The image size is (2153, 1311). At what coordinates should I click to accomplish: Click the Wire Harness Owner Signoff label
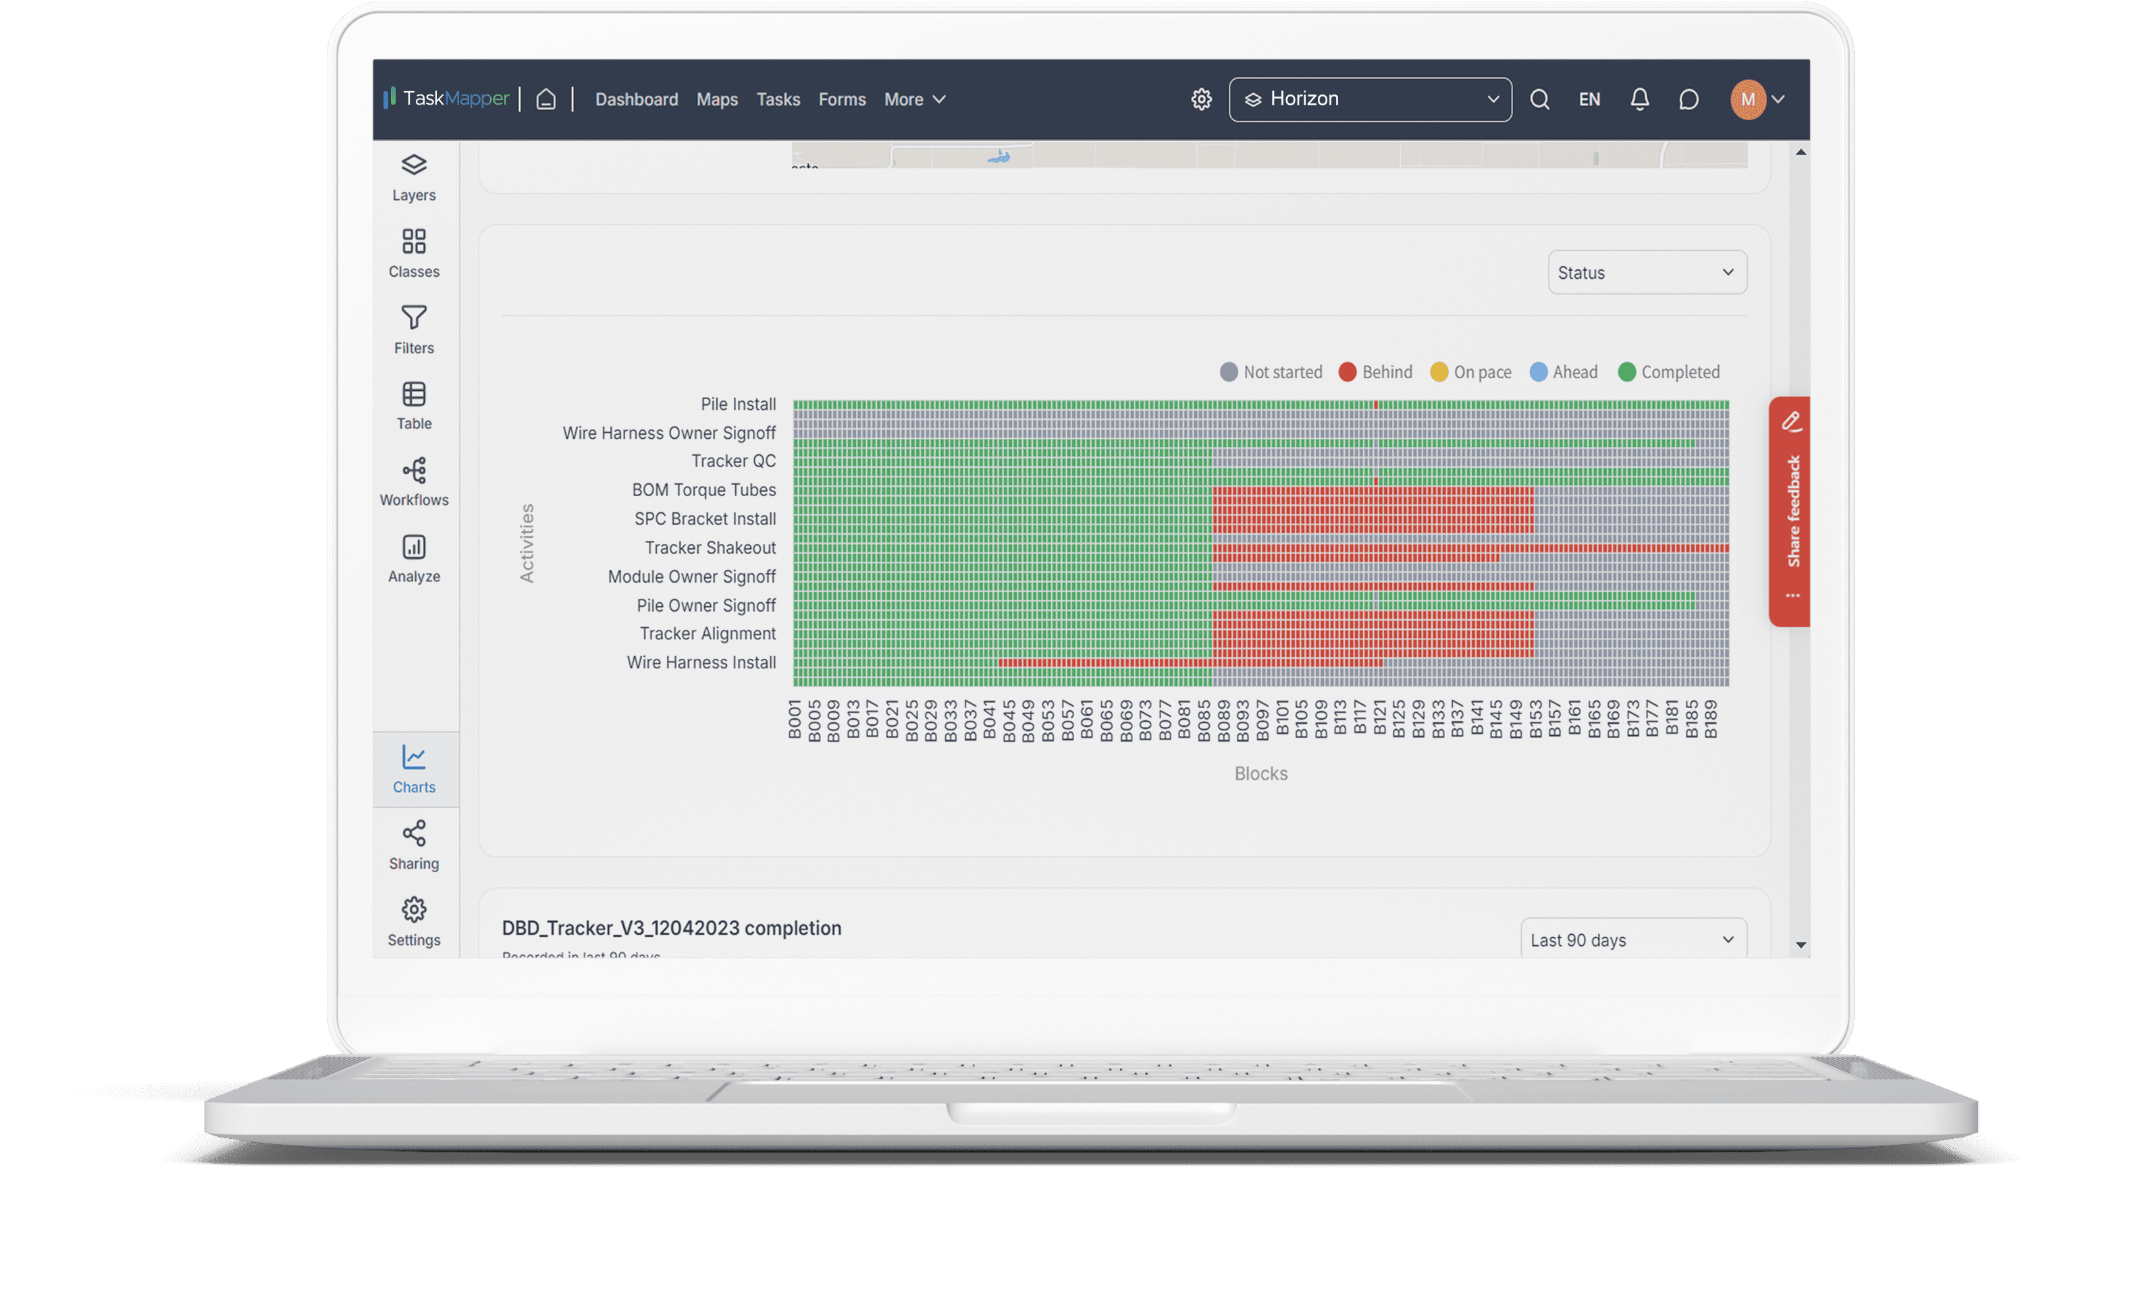[x=668, y=433]
